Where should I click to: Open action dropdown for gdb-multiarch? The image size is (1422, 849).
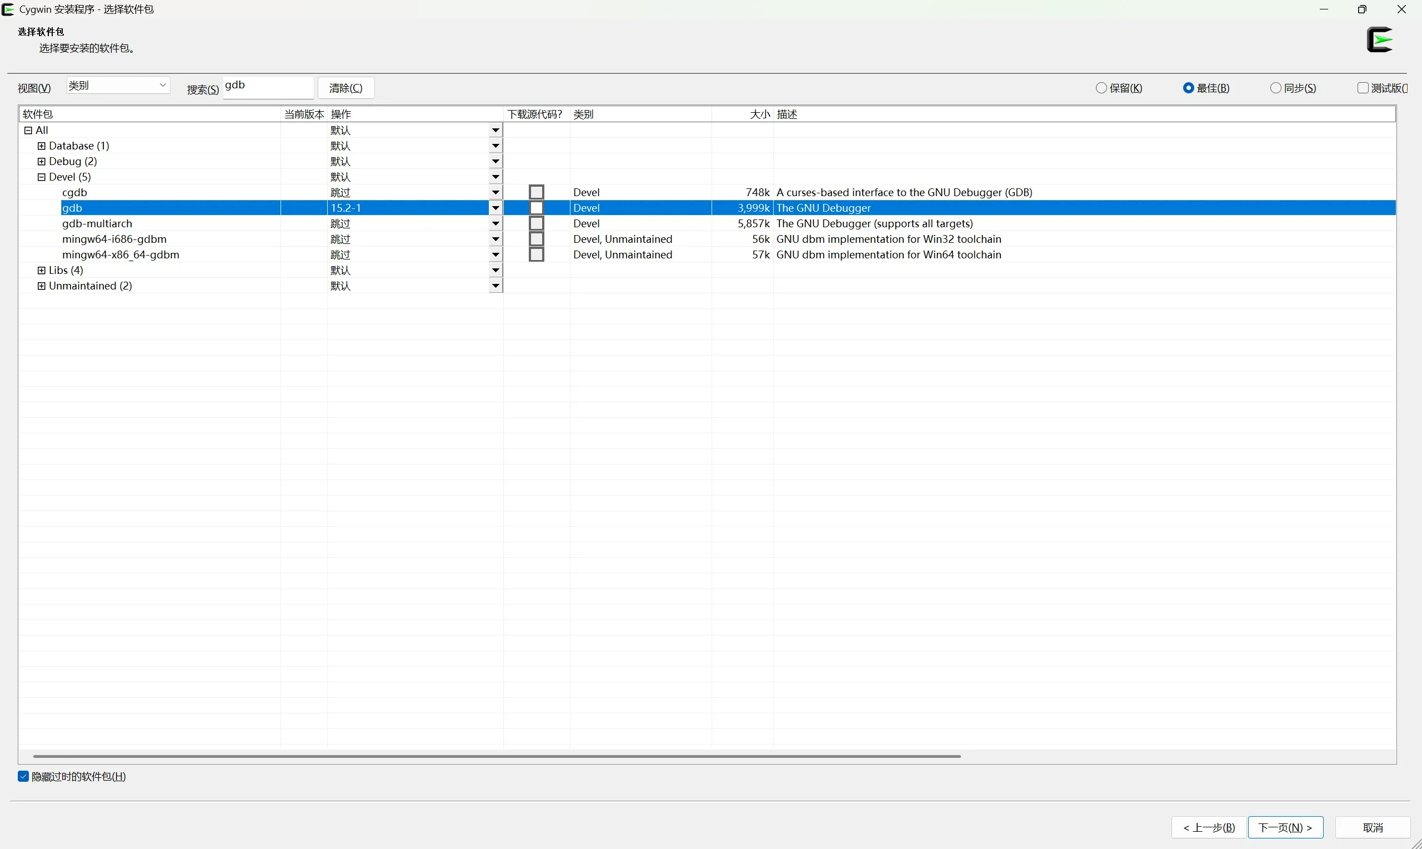[x=495, y=224]
